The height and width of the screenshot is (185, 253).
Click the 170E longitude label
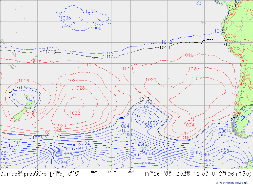pyautogui.click(x=19, y=172)
